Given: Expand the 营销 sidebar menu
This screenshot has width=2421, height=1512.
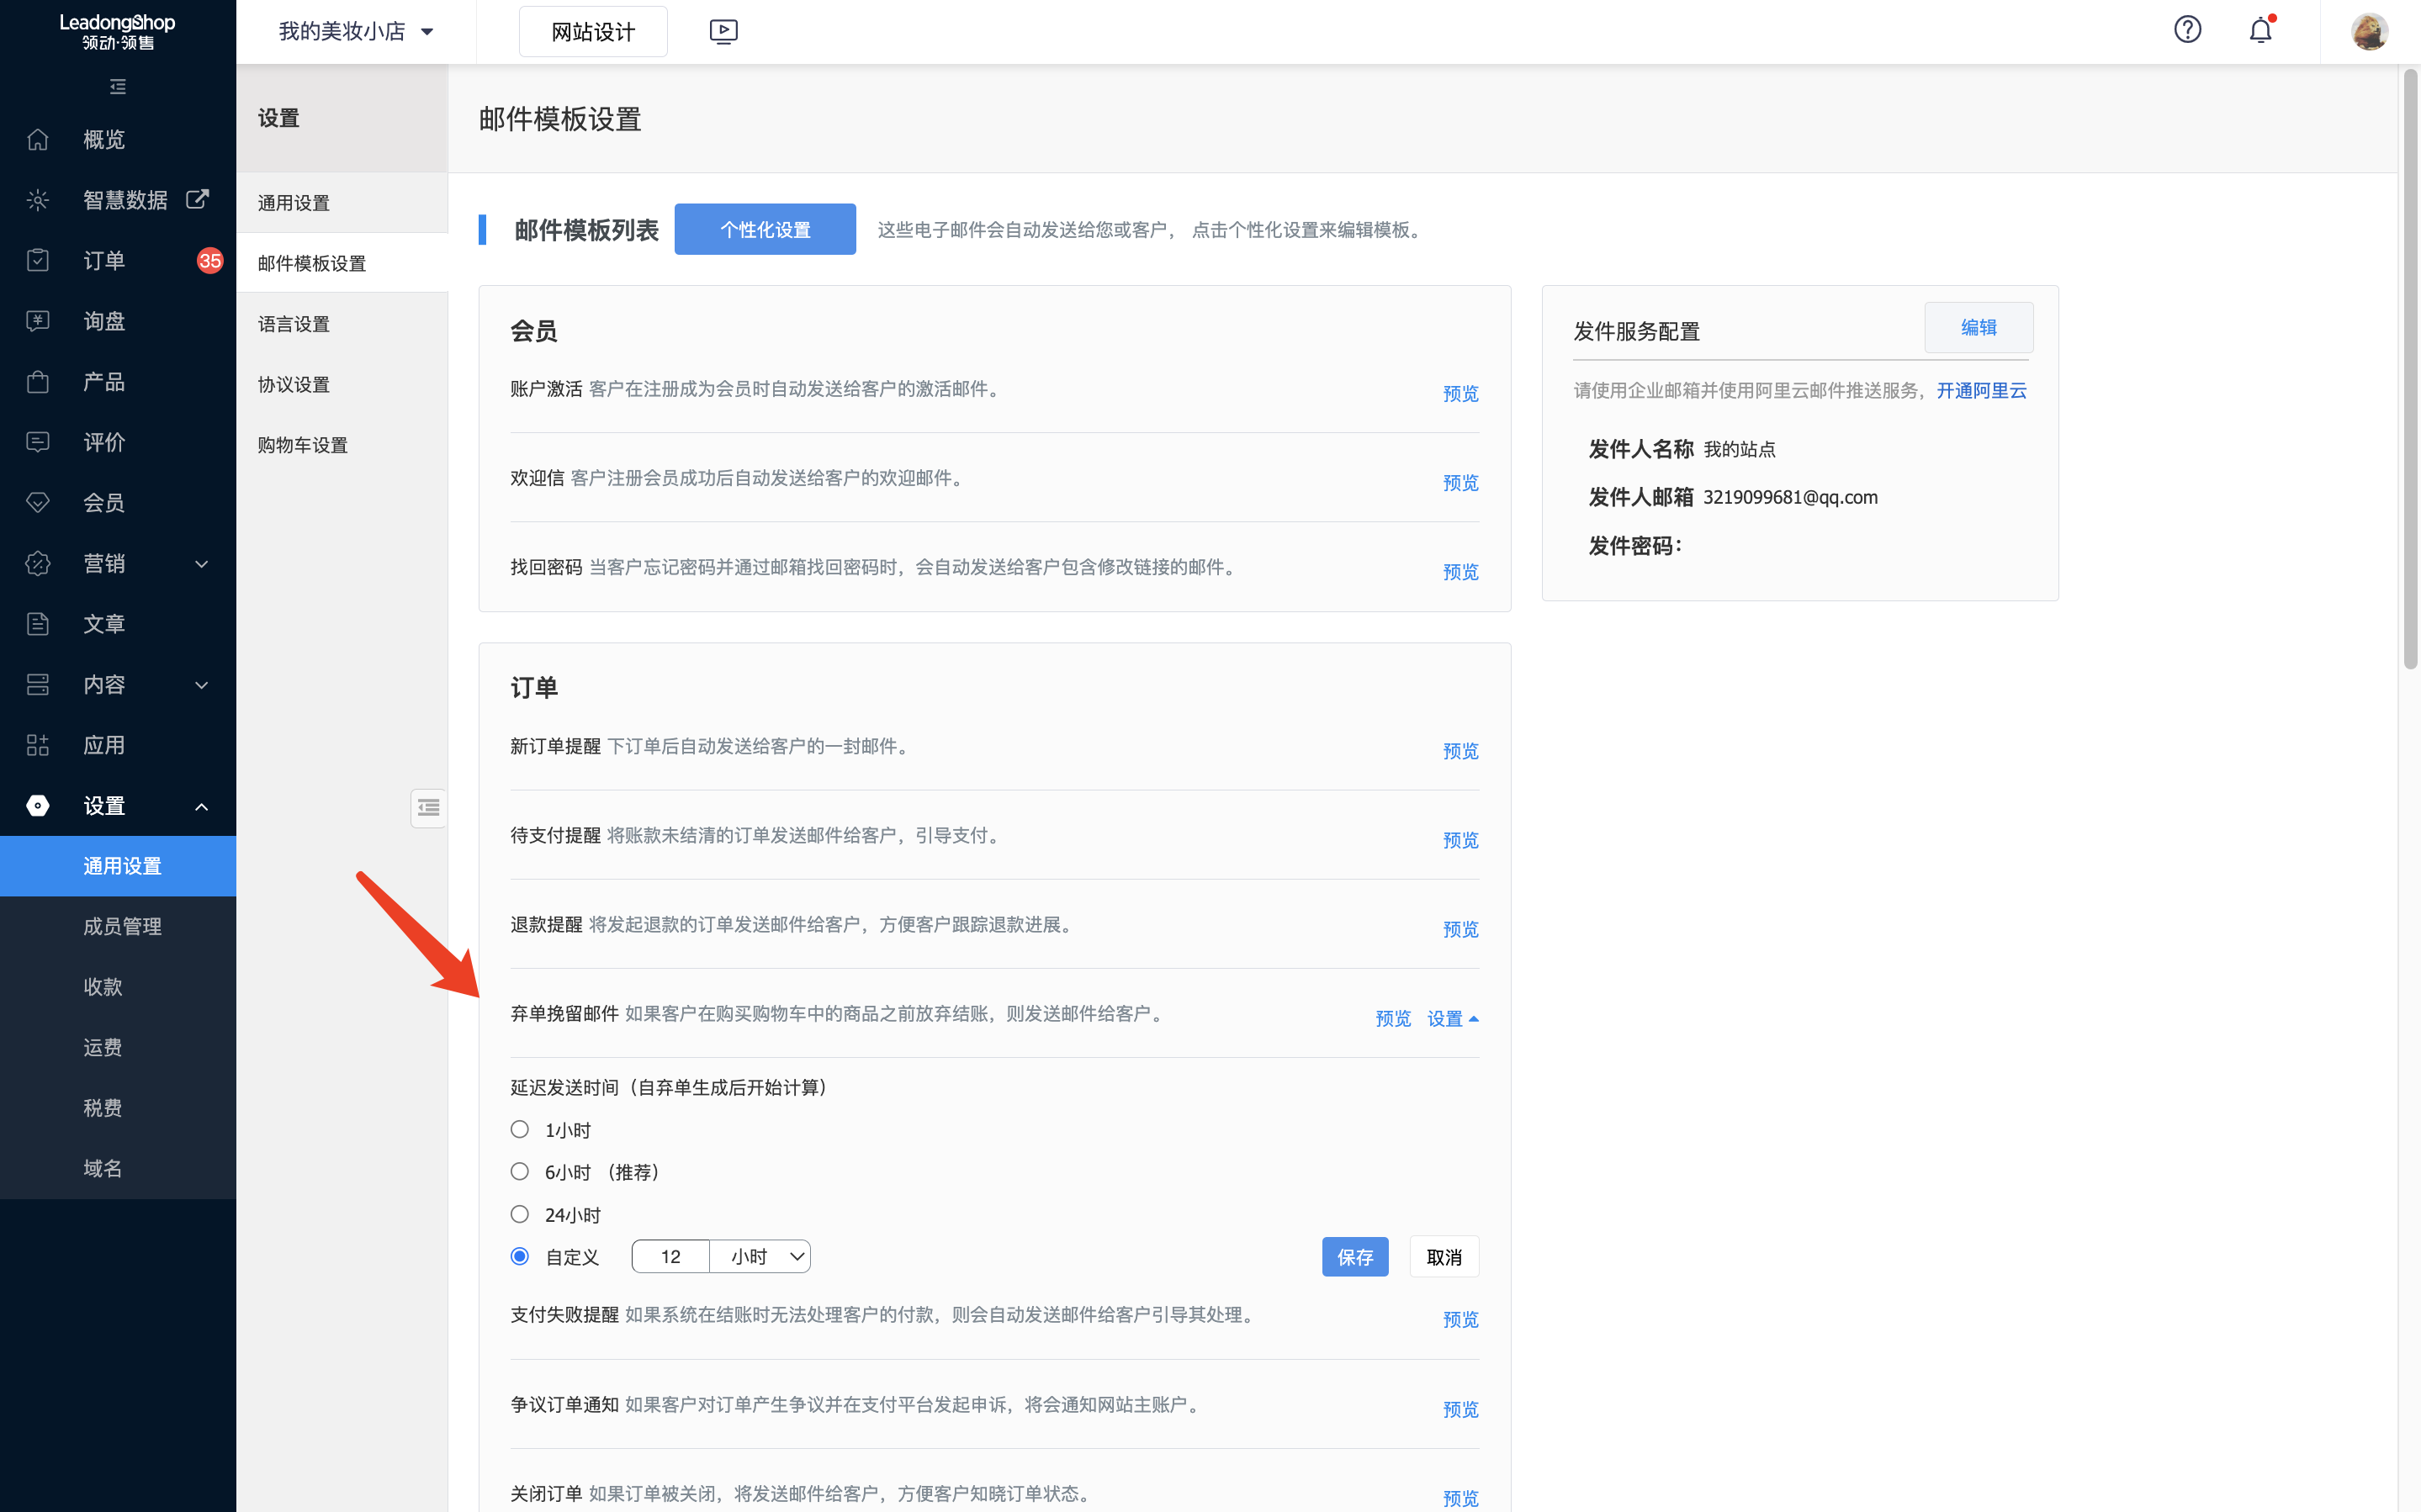Looking at the screenshot, I should [x=104, y=563].
